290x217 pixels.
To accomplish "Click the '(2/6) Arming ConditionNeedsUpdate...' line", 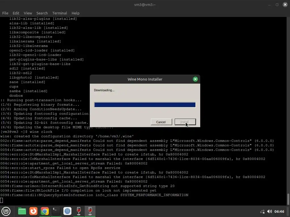I will pos(41,109).
